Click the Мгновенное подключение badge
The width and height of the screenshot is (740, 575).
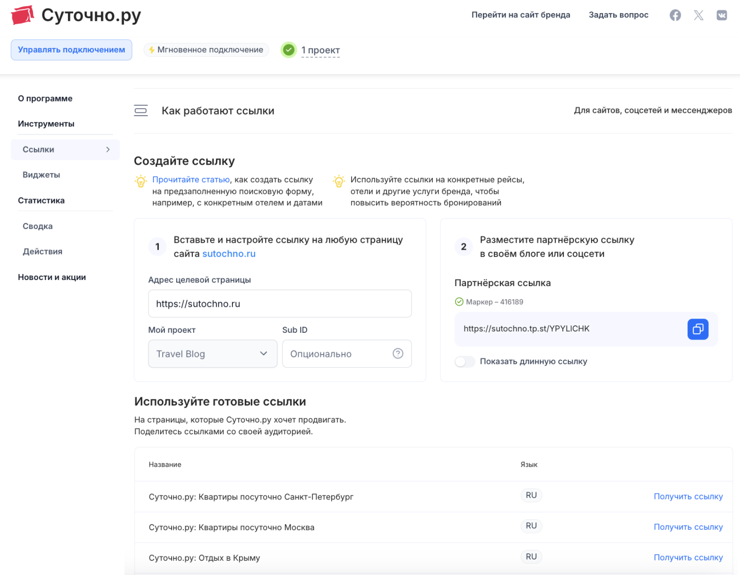coord(206,50)
